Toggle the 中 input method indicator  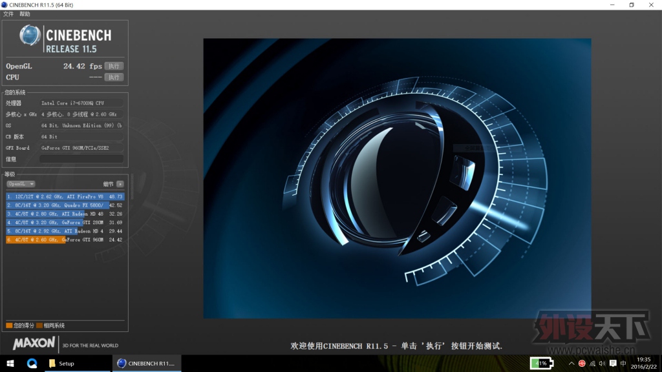click(623, 364)
